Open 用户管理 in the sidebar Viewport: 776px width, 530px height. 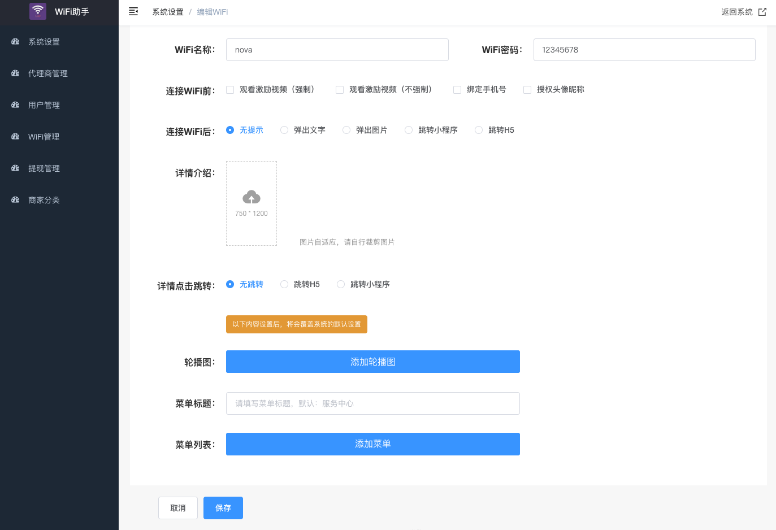[59, 105]
